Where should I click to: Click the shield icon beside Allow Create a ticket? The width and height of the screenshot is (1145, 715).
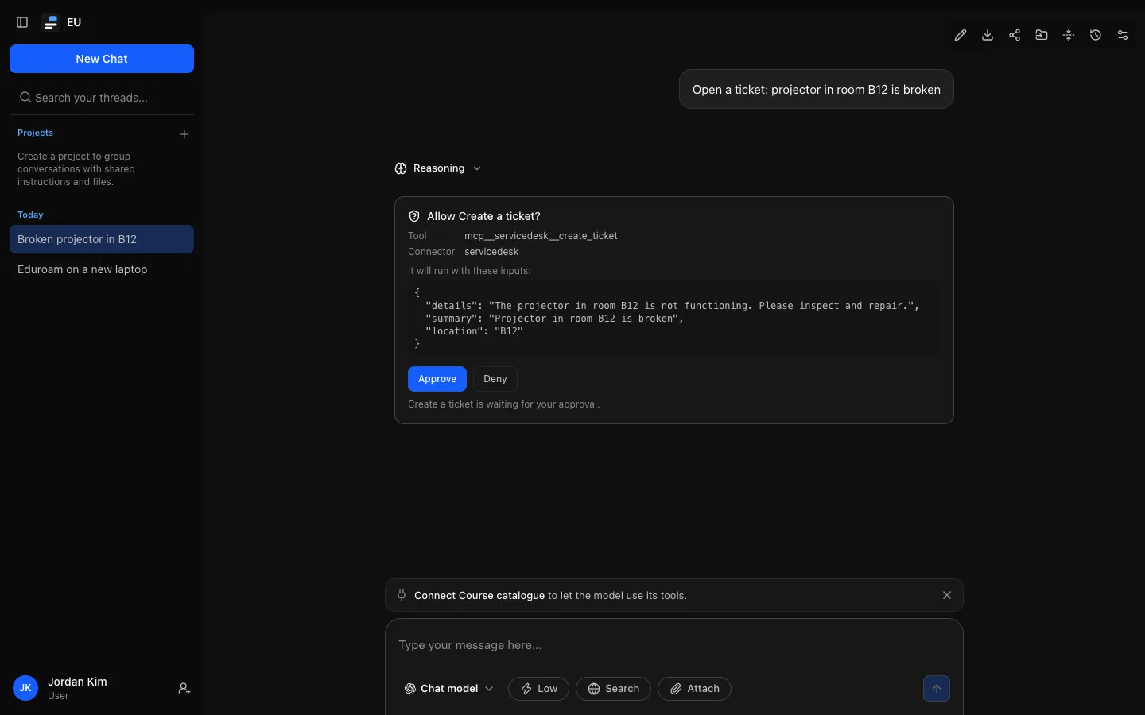click(414, 216)
